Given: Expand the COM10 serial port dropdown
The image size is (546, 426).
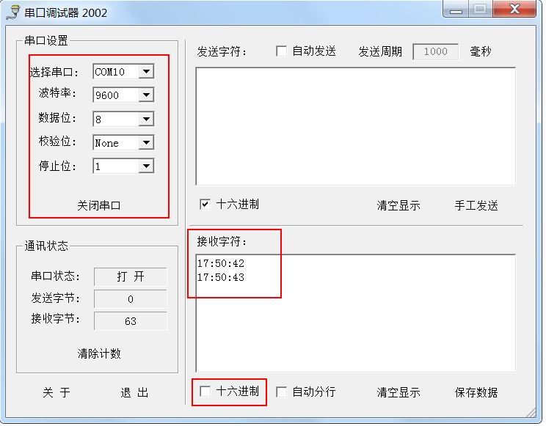Looking at the screenshot, I should (x=146, y=72).
